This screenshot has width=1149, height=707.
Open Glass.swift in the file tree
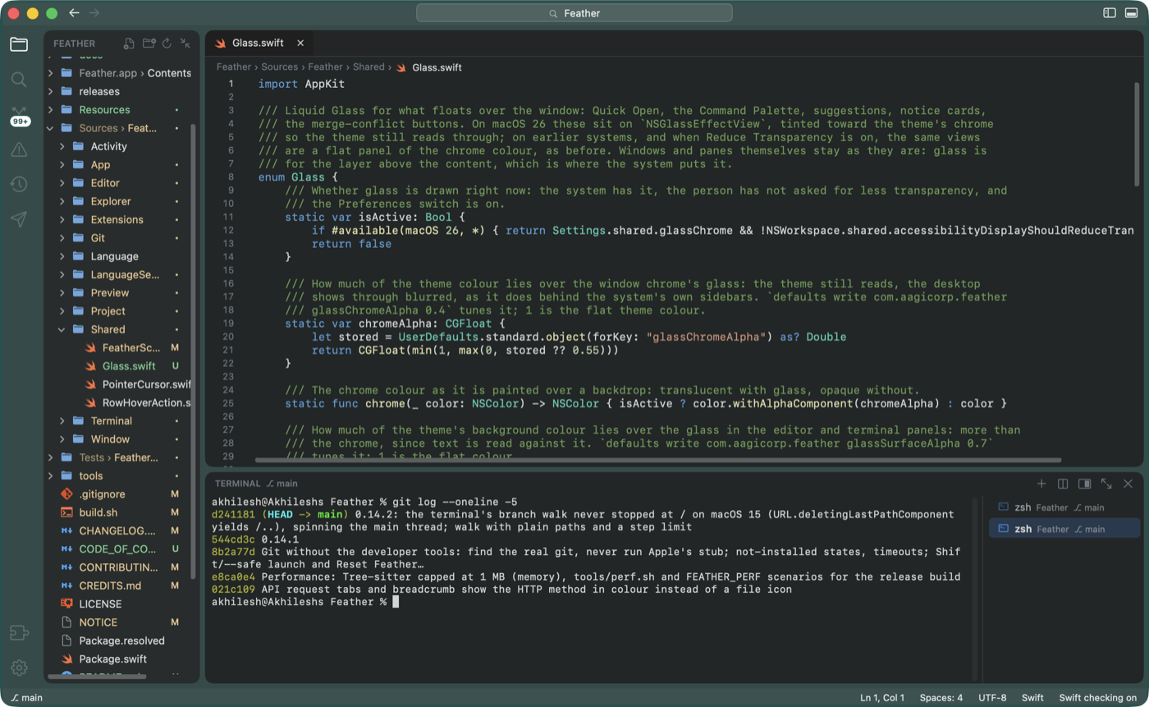pyautogui.click(x=120, y=365)
